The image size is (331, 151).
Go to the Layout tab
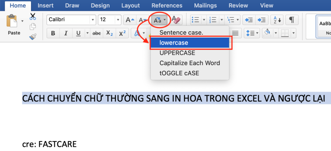tap(131, 6)
